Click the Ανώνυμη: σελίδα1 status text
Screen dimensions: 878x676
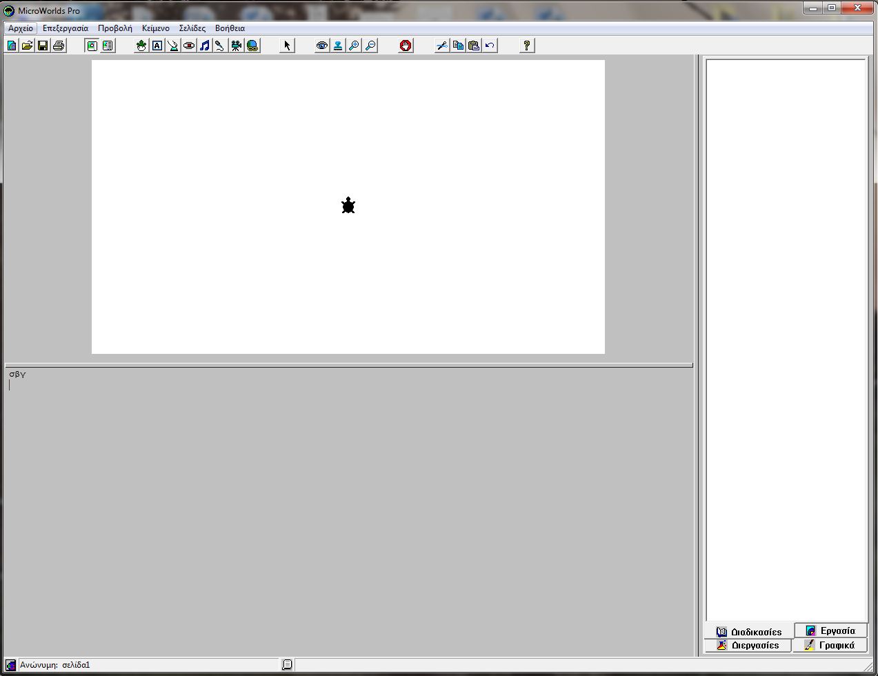(55, 665)
